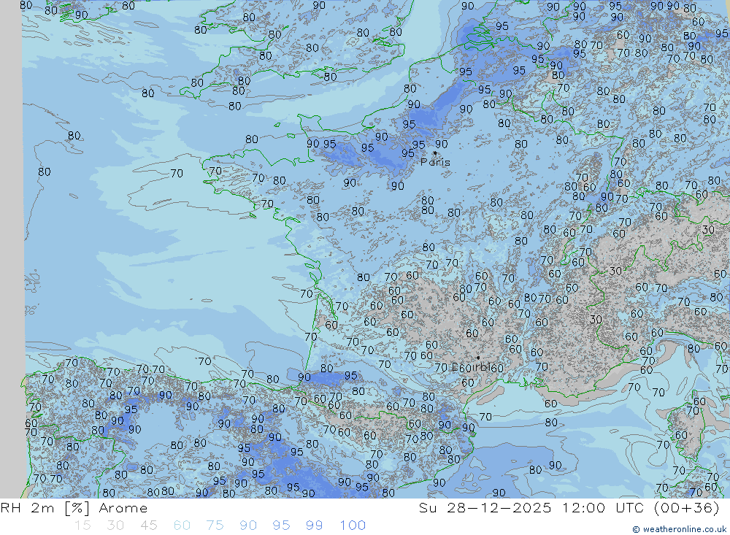The height and width of the screenshot is (535, 730).
Task: Click the 'RH 2m [%] Arome' title
Action: tap(74, 508)
